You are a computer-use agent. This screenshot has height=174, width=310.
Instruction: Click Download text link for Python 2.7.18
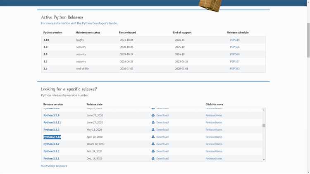coord(162,137)
